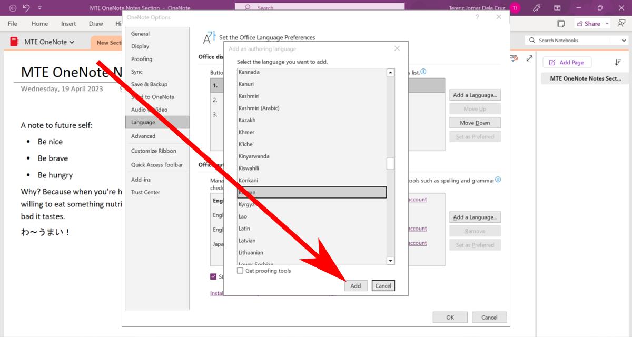Click the Undo icon in the title bar
Image resolution: width=632 pixels, height=337 pixels.
[x=25, y=8]
